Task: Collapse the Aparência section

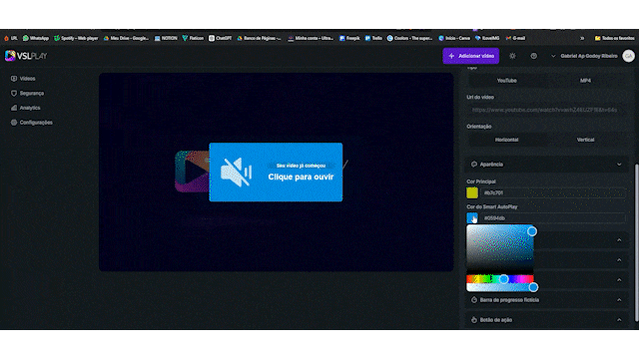Action: coord(546,165)
